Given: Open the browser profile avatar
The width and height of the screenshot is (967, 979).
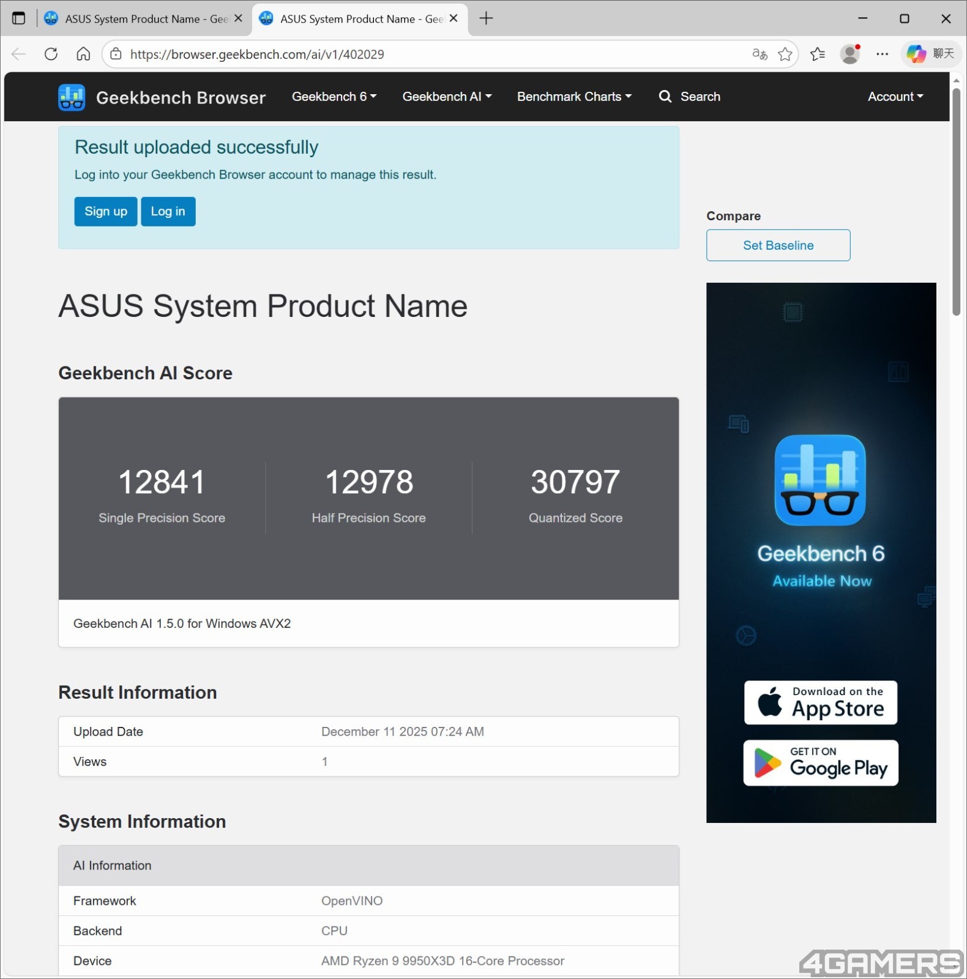Looking at the screenshot, I should [849, 54].
